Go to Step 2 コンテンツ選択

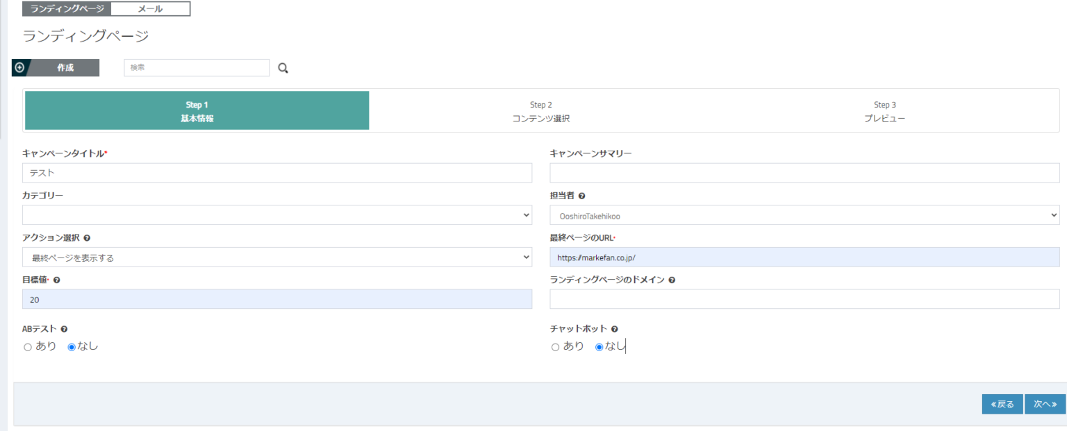(540, 111)
